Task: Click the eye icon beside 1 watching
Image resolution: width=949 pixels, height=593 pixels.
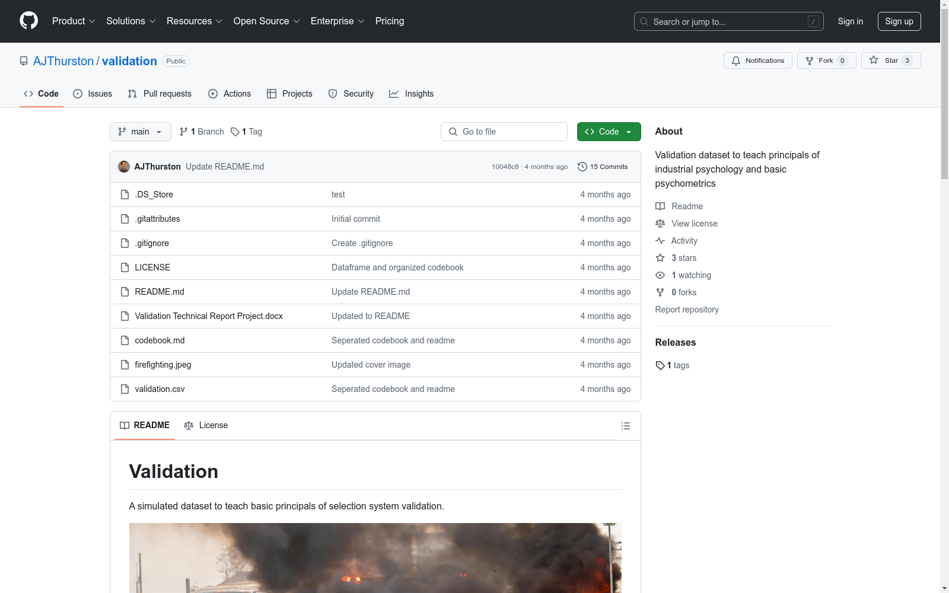Action: click(x=660, y=275)
